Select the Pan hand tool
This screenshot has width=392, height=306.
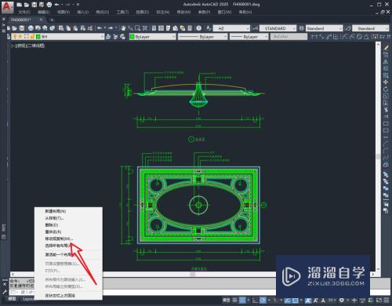123,28
